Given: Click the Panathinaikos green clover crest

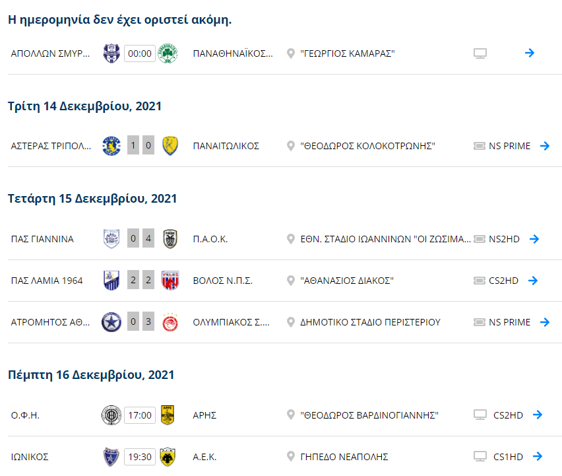Looking at the screenshot, I should pyautogui.click(x=168, y=53).
